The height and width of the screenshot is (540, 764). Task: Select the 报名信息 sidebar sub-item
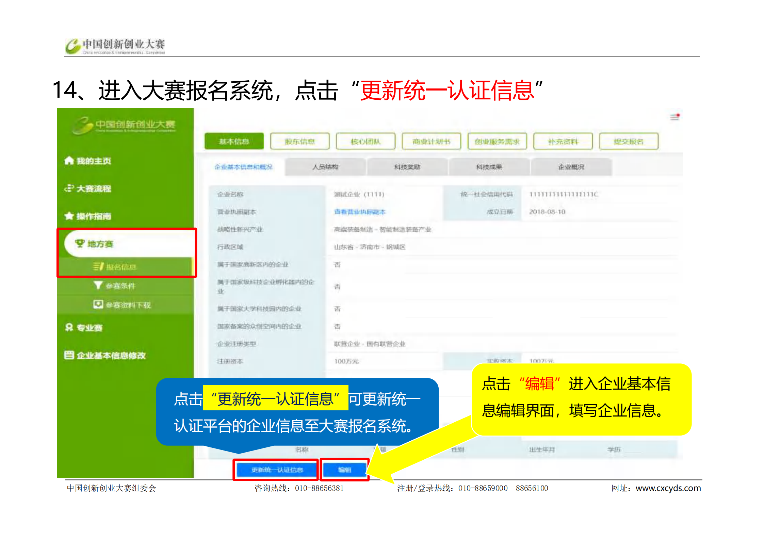121,267
